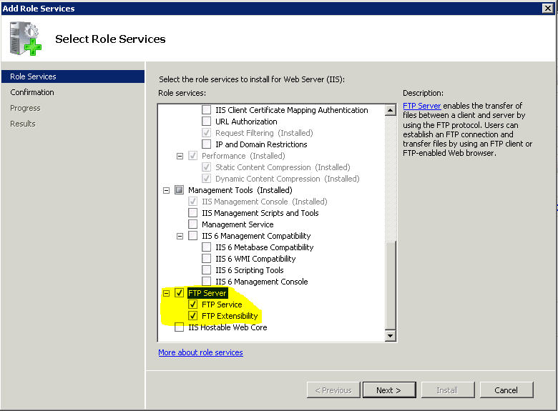Image resolution: width=558 pixels, height=411 pixels.
Task: Check IIS Management Scripts and Tools
Action: tap(193, 213)
